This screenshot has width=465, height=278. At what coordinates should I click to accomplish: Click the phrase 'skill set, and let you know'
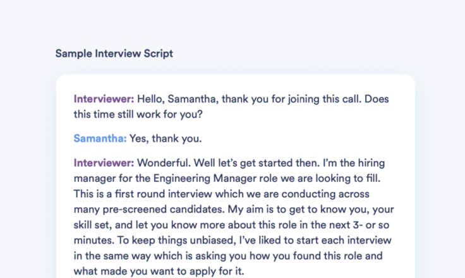point(135,225)
